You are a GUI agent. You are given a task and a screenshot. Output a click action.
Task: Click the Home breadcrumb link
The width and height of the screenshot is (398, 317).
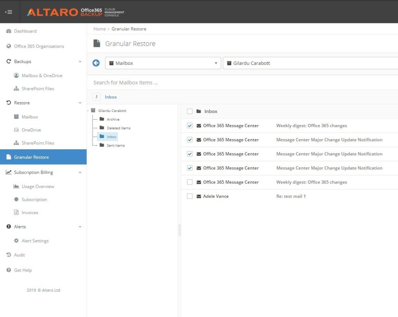(x=99, y=29)
